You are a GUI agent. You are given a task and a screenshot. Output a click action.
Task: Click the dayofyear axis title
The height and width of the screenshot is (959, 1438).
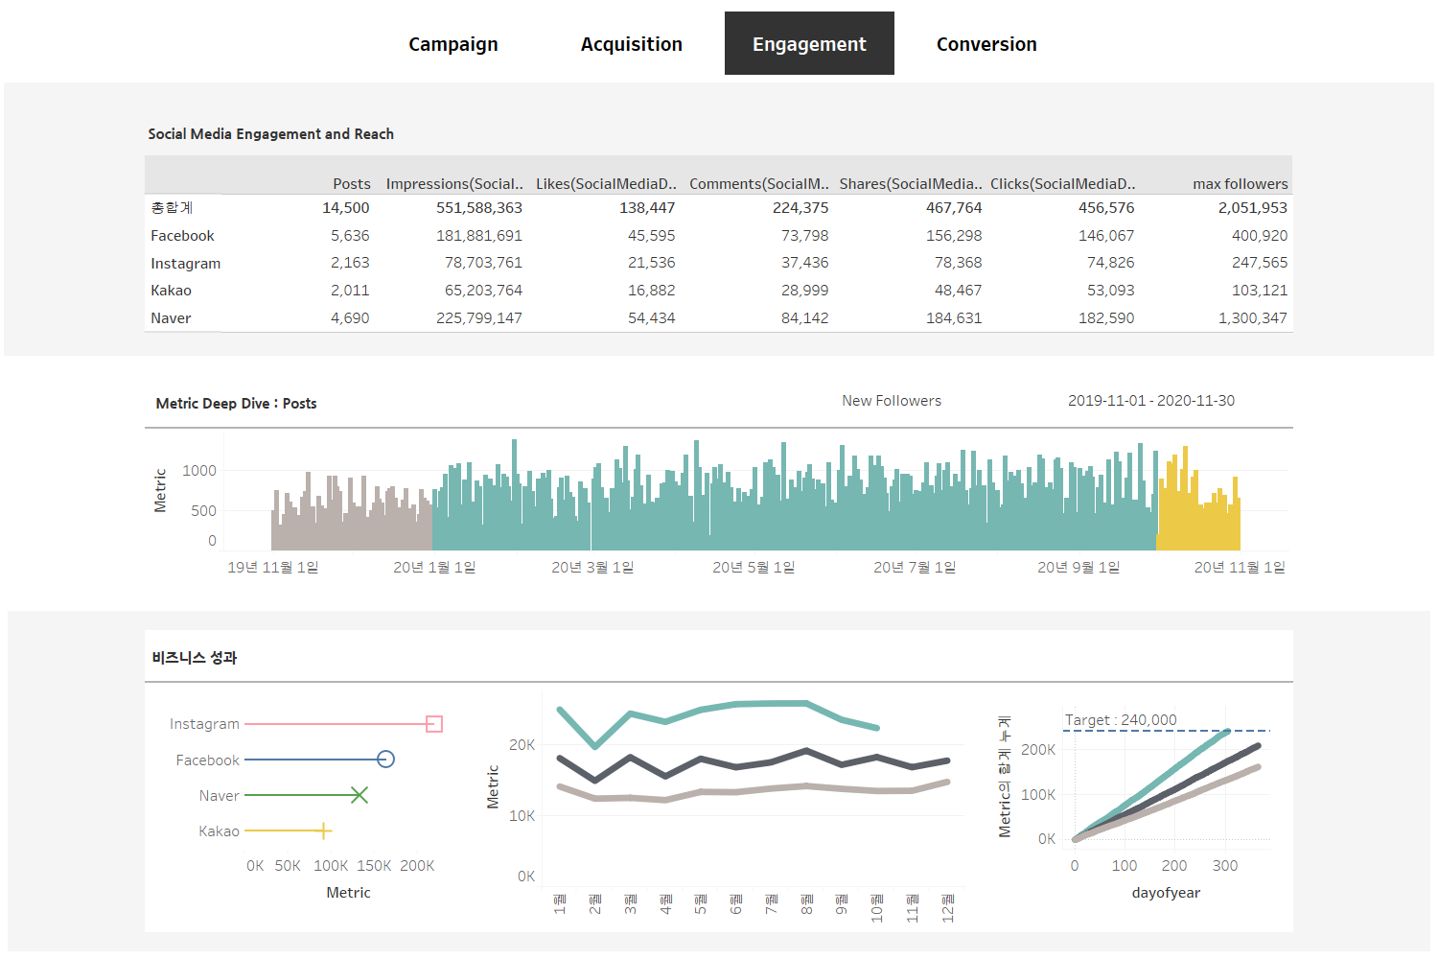(1166, 893)
